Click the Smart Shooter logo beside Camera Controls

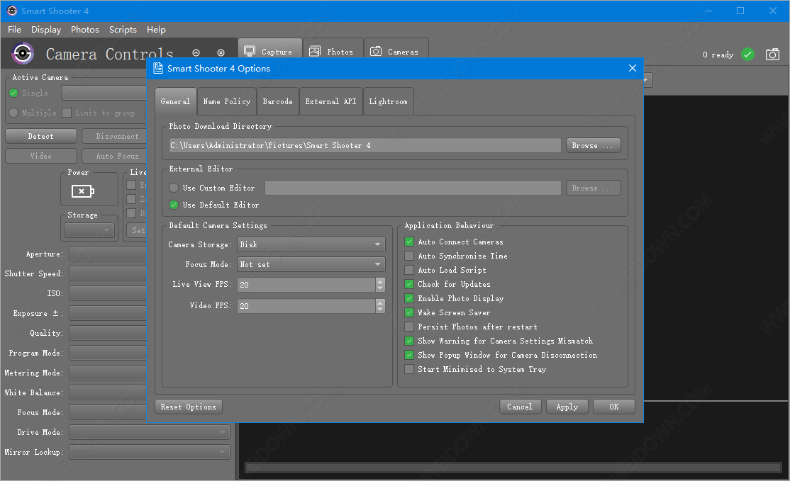(23, 53)
